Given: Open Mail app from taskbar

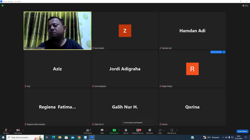Looking at the screenshot, I should [73, 137].
